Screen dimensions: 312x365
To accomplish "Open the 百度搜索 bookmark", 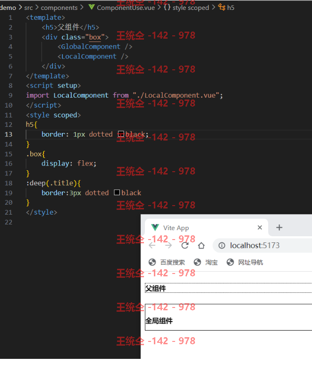I will 167,262.
